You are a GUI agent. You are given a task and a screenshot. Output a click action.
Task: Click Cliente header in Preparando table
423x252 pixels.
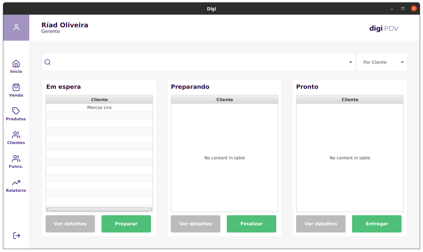pos(225,99)
